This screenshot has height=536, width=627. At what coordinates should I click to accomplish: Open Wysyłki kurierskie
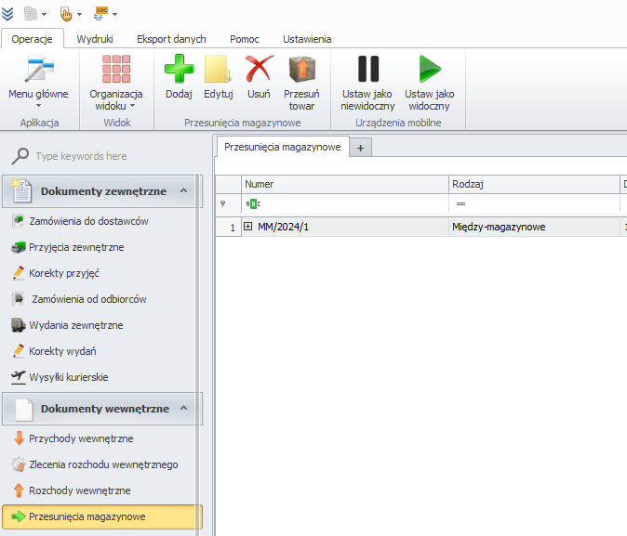coord(69,377)
